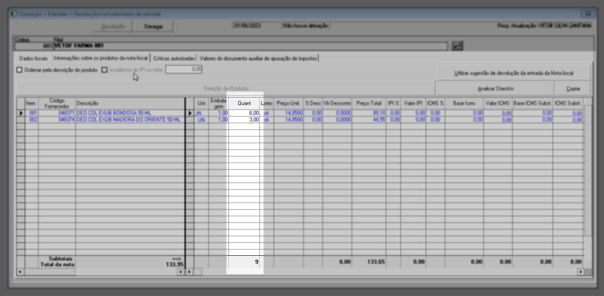Image resolution: width=604 pixels, height=296 pixels.
Task: Click supplier code 048371
Action: pyautogui.click(x=57, y=113)
